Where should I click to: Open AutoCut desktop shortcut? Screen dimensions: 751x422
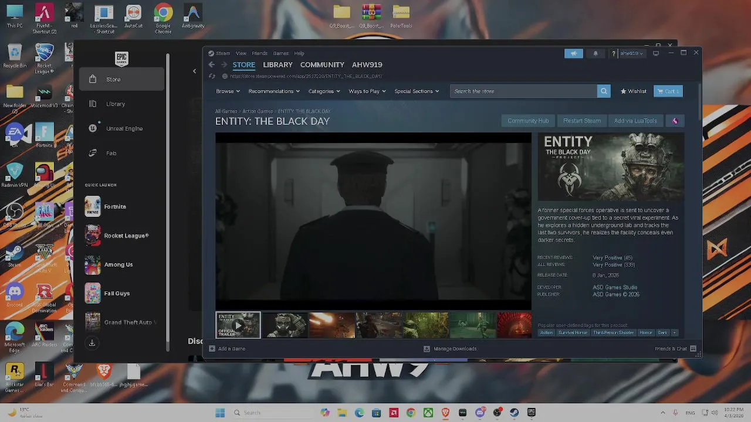tap(134, 16)
